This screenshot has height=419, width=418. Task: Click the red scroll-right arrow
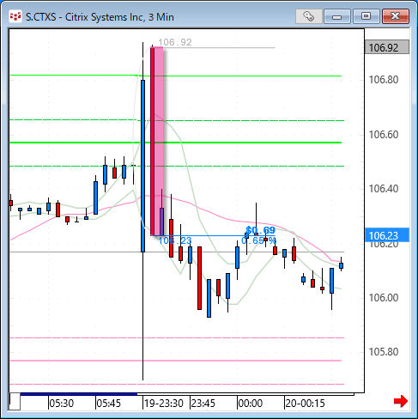pyautogui.click(x=400, y=401)
